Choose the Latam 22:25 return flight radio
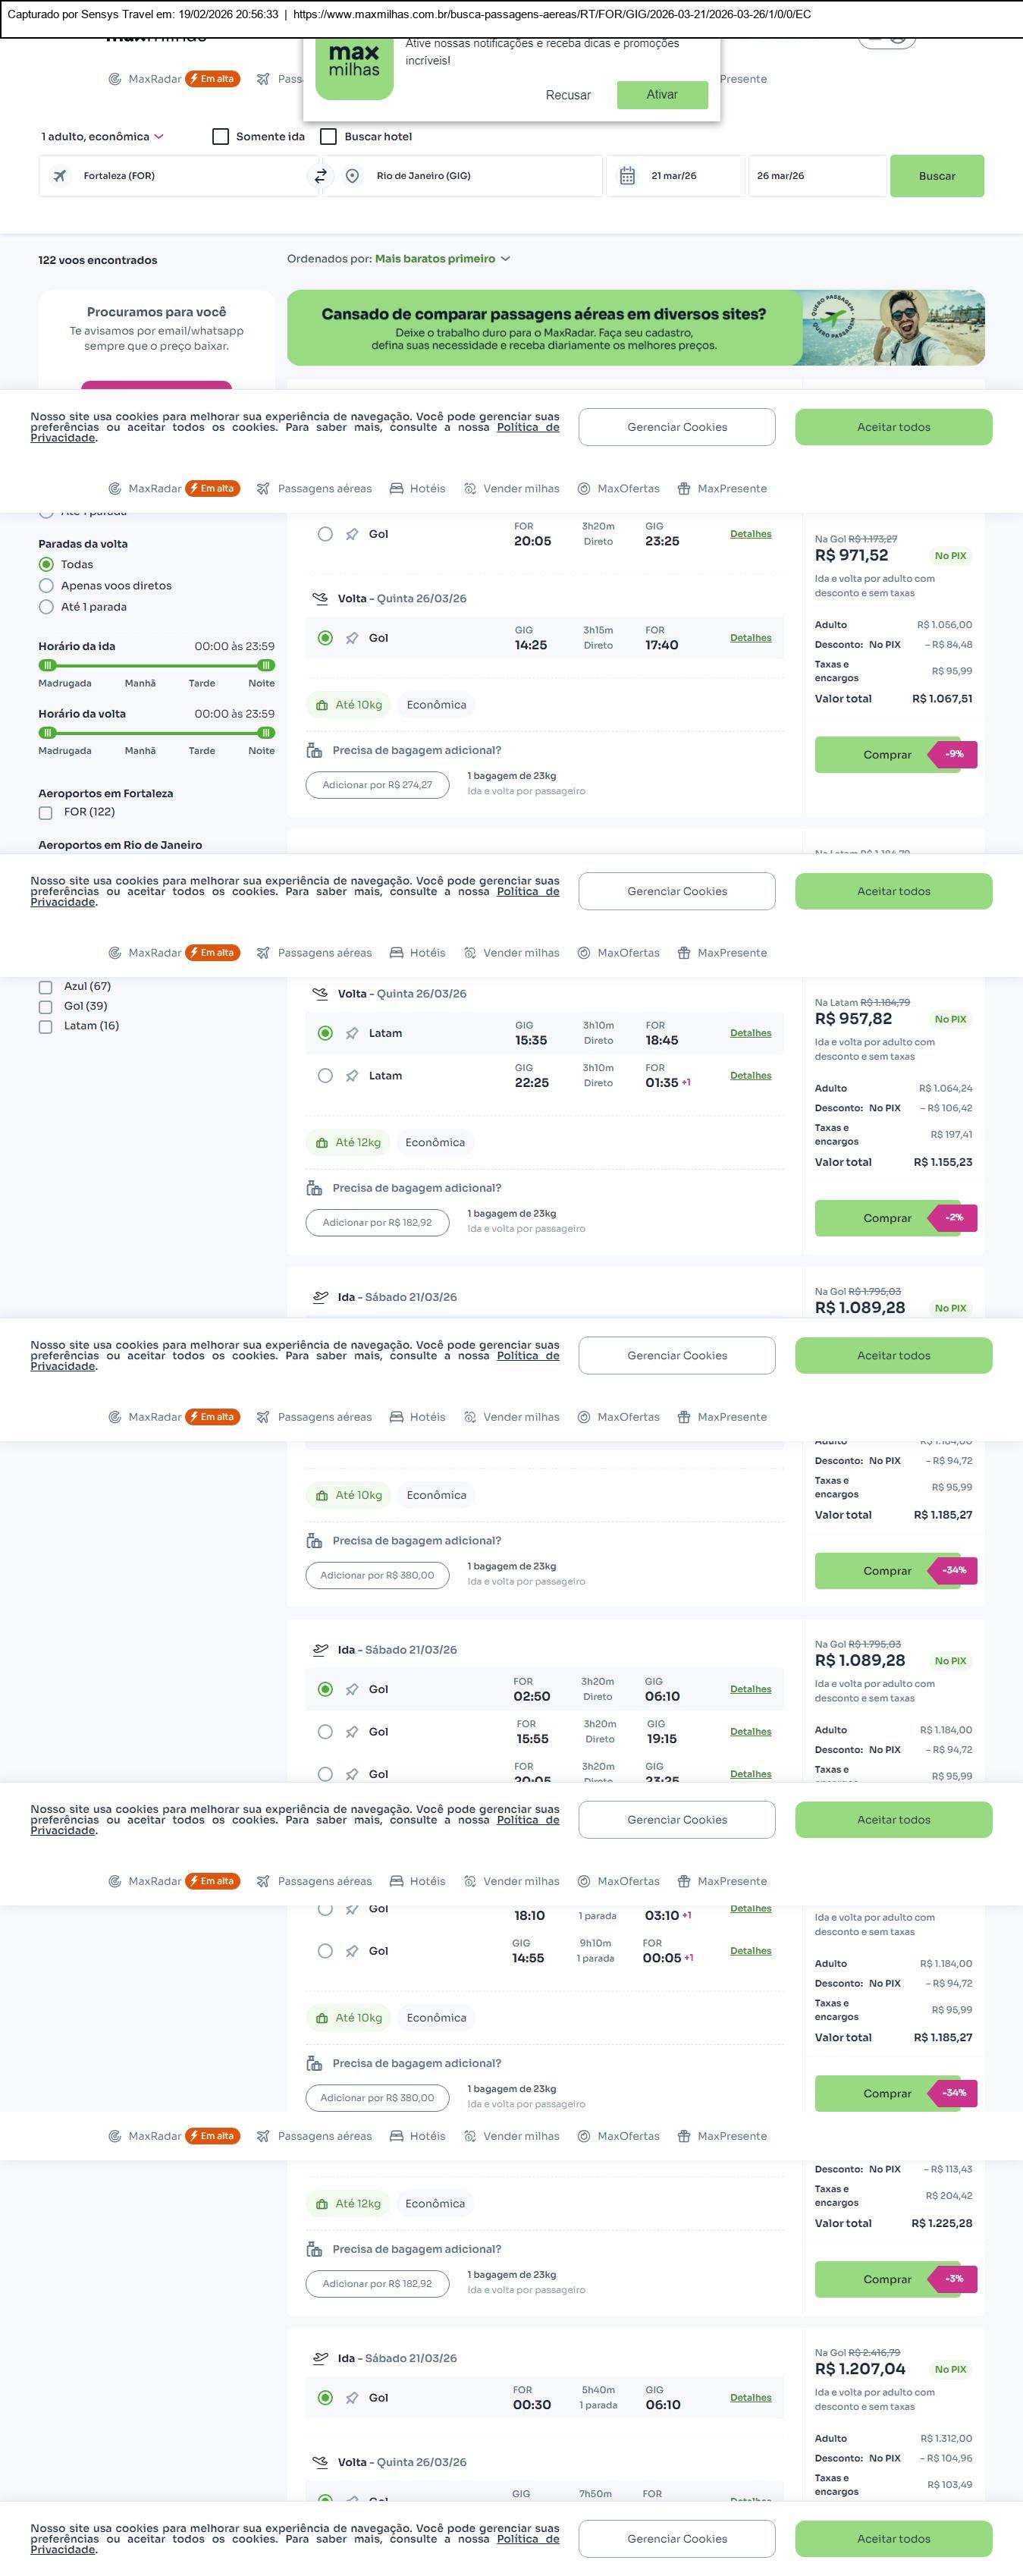 (x=325, y=1076)
